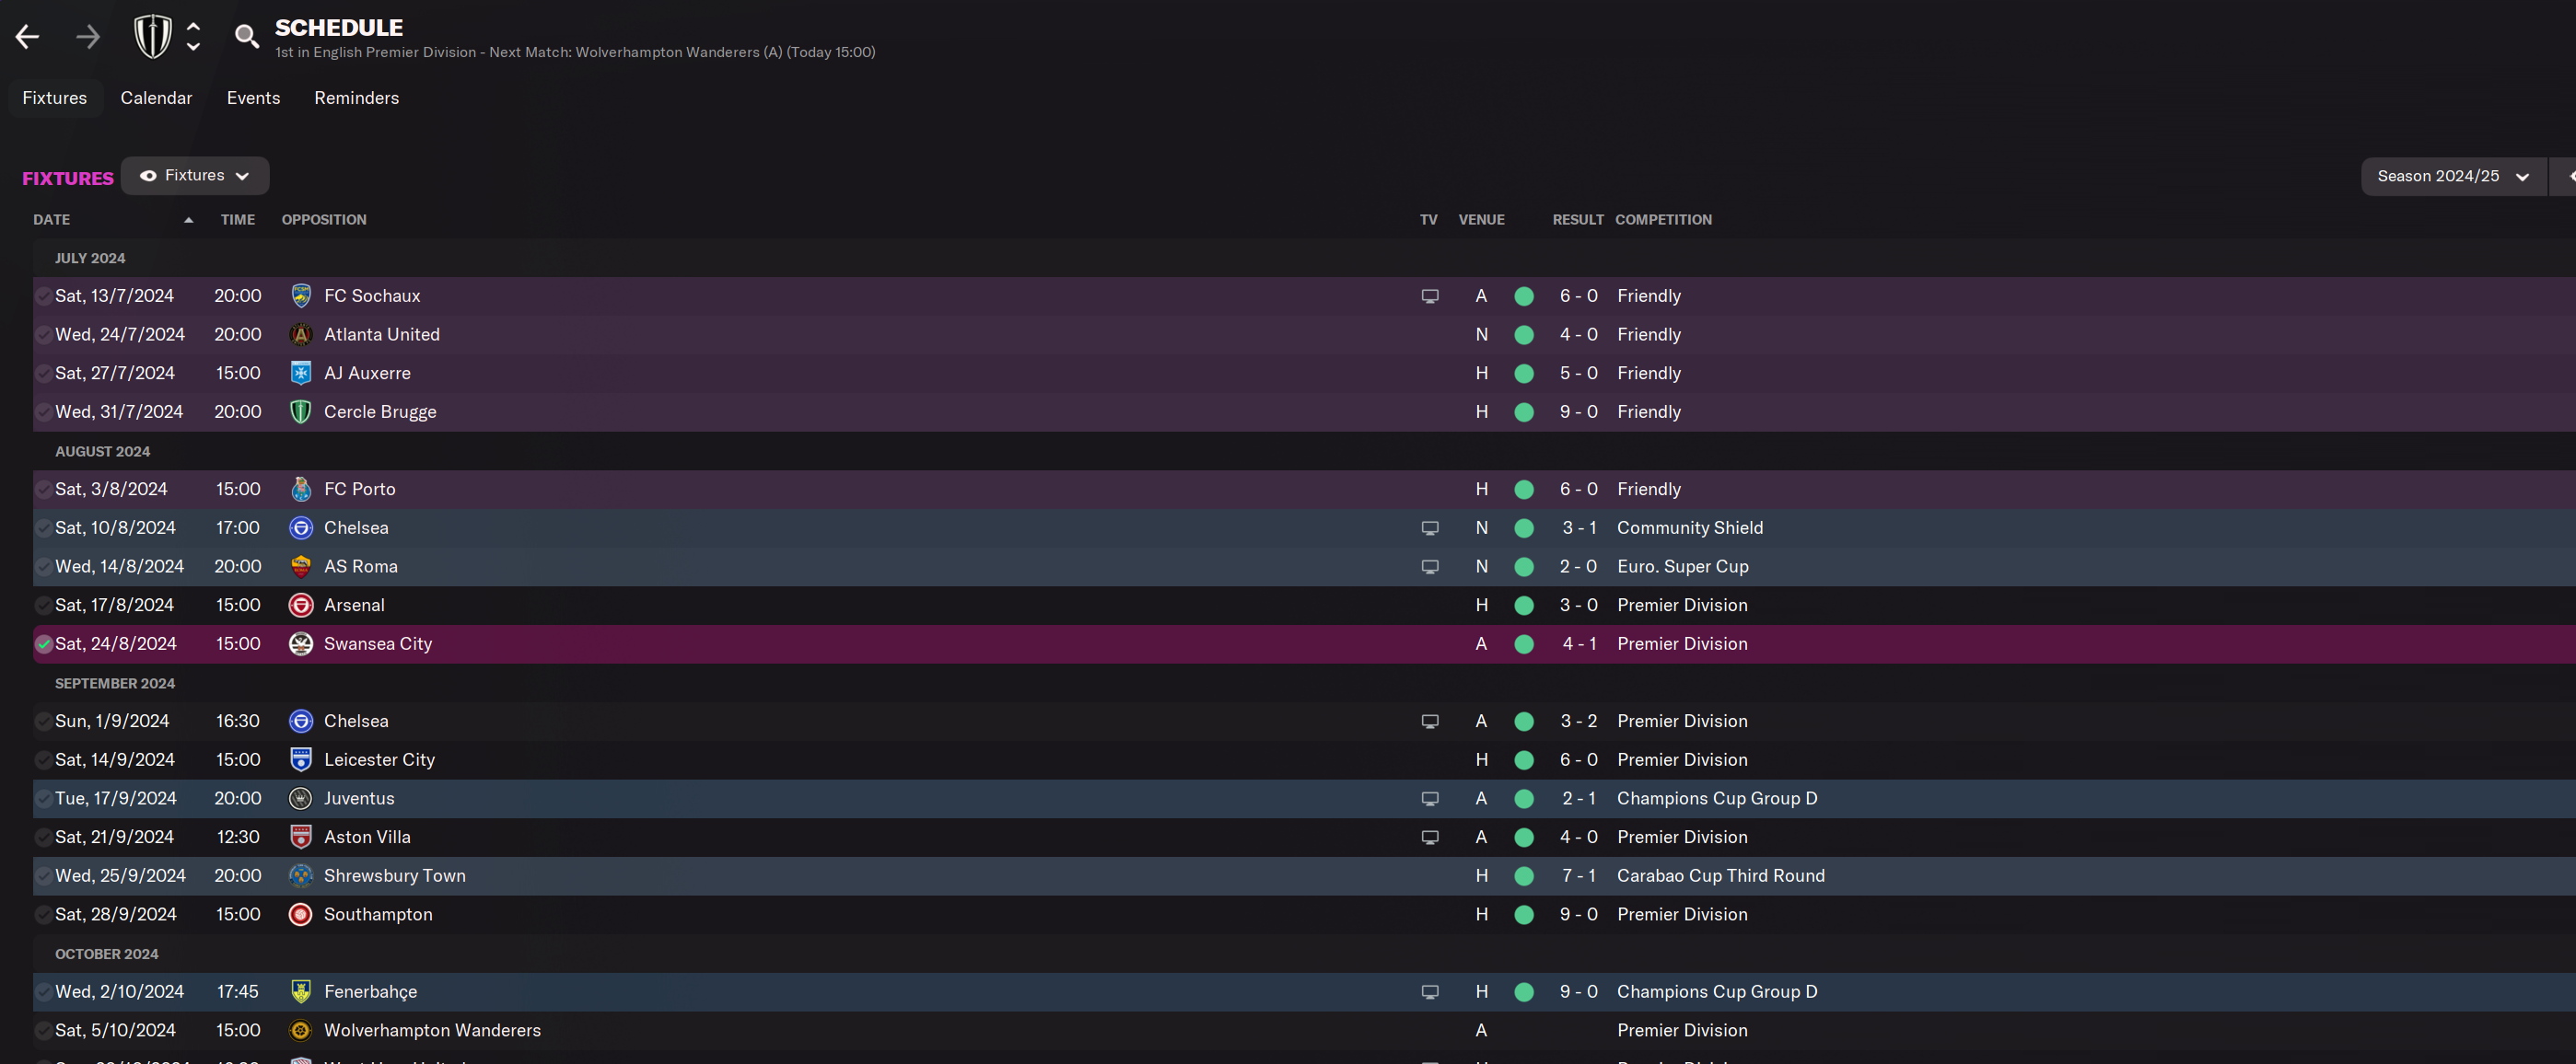
Task: Sort fixtures by the Date column header
Action: pyautogui.click(x=52, y=220)
